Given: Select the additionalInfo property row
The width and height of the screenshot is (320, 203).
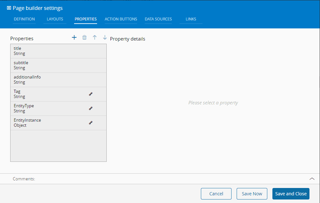Looking at the screenshot, I should [58, 80].
